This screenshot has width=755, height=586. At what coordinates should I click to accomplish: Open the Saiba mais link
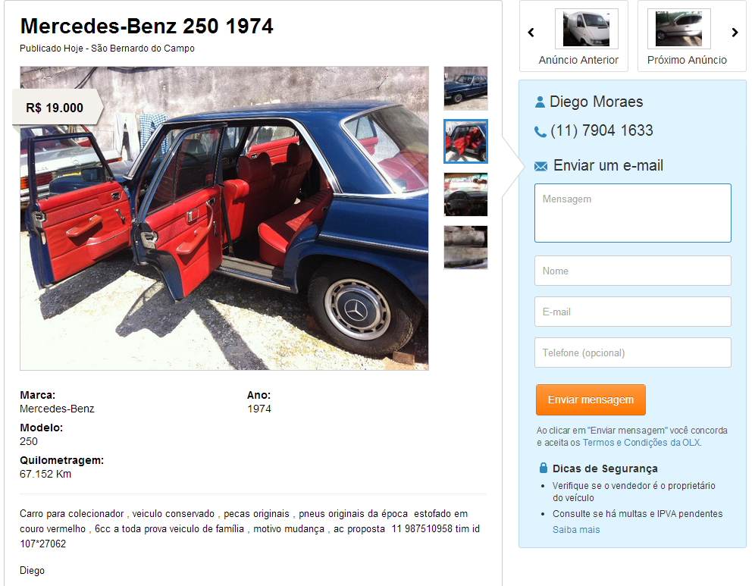[x=576, y=530]
